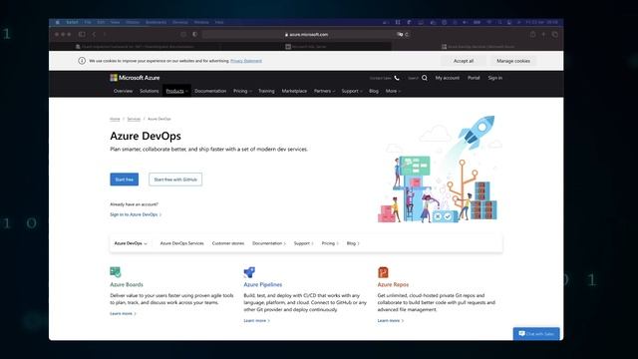This screenshot has height=359, width=638.
Task: Click Learn more under Azure Repos
Action: (391, 321)
